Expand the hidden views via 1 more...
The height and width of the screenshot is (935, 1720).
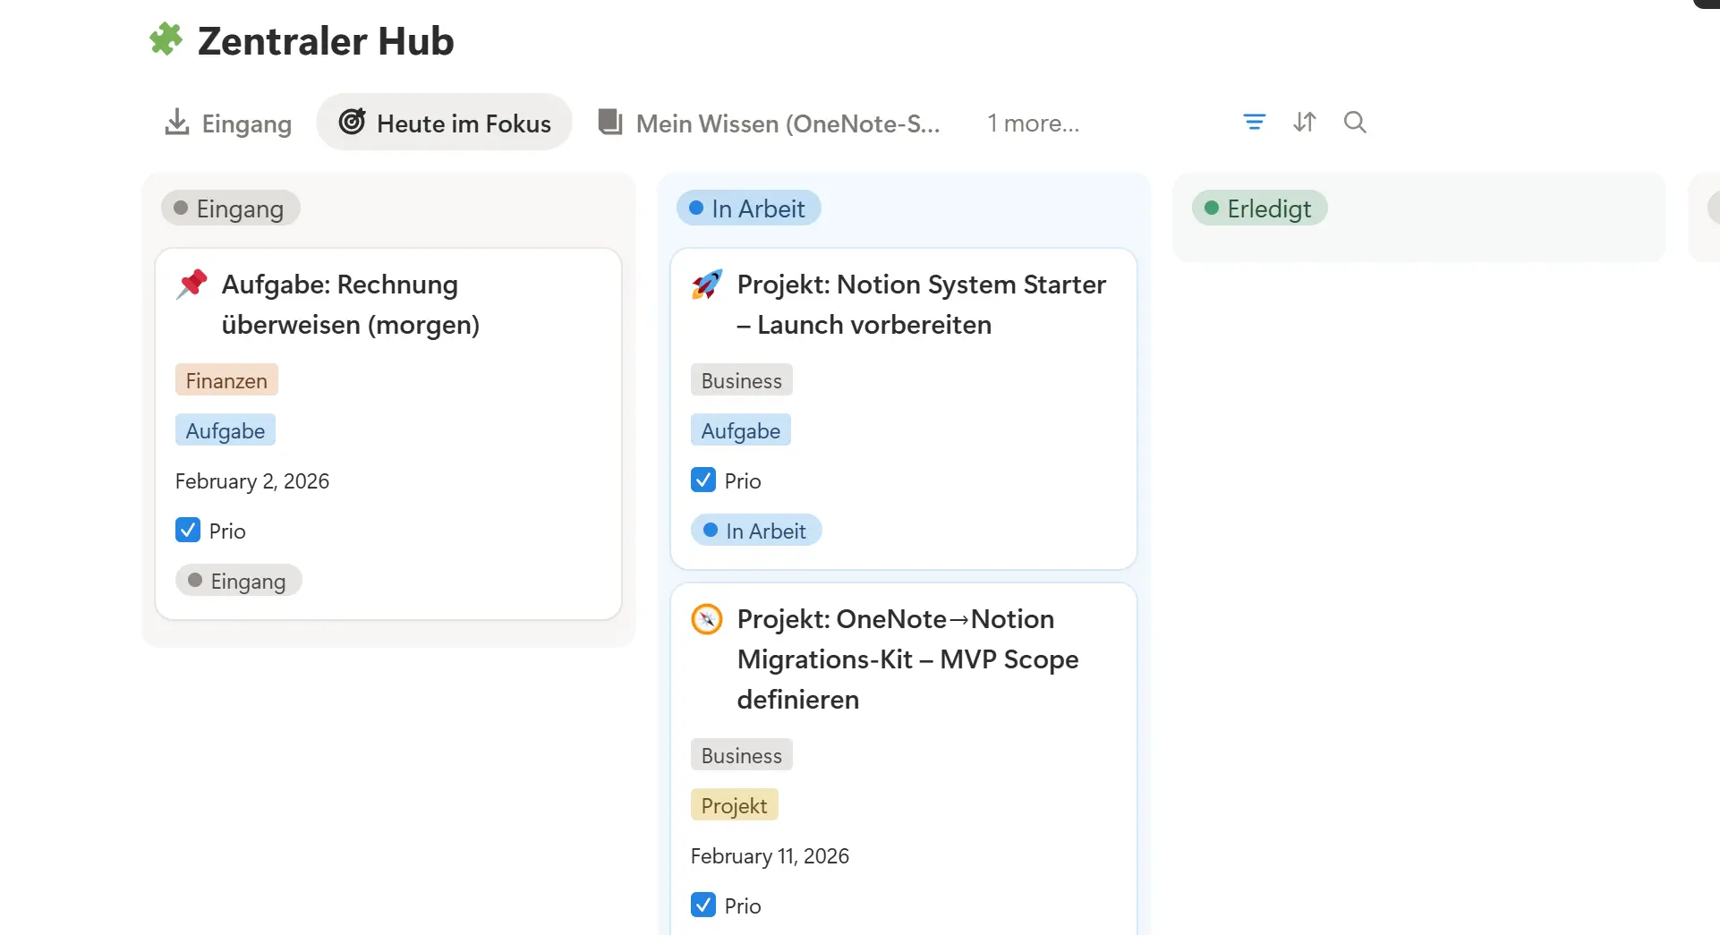(x=1032, y=123)
